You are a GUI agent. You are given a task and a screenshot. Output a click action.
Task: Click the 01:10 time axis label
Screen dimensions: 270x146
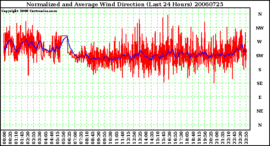point(16,138)
